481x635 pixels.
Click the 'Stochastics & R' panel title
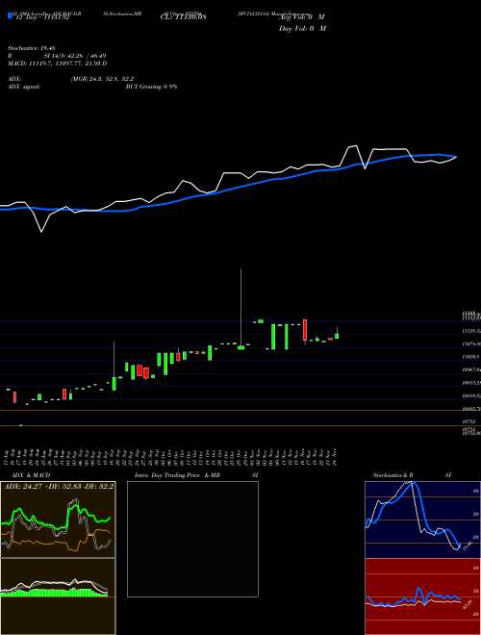[x=393, y=475]
